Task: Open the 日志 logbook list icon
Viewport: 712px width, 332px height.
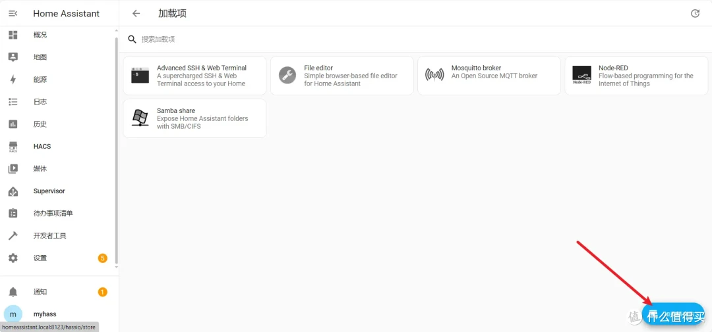Action: click(x=13, y=102)
